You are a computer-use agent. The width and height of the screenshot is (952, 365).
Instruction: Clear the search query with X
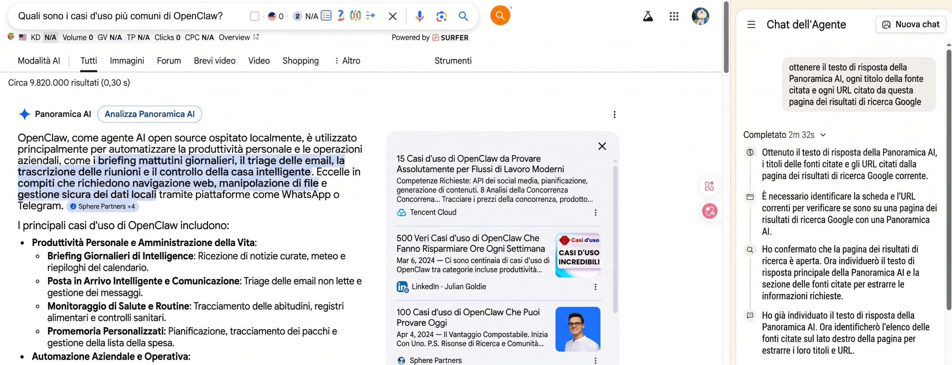point(393,16)
